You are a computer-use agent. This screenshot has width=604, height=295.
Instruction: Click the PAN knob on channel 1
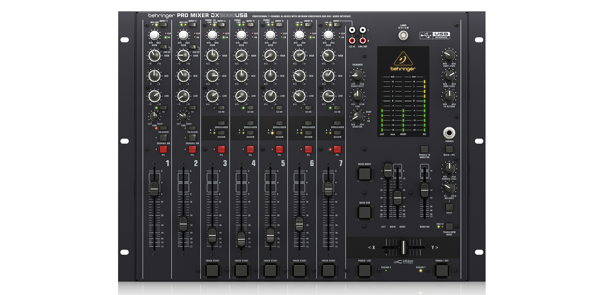(x=154, y=116)
